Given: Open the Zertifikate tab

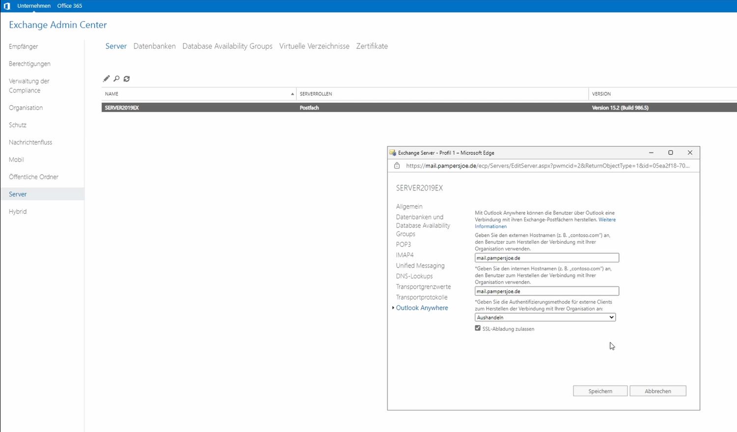Looking at the screenshot, I should point(372,46).
